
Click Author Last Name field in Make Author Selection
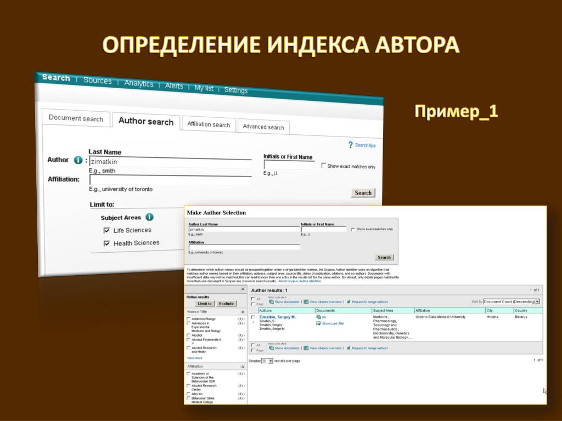coord(244,230)
